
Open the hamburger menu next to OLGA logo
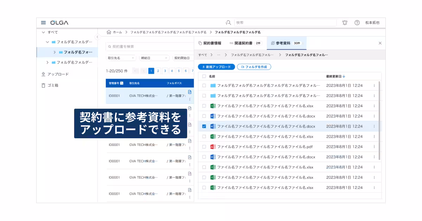click(x=43, y=23)
